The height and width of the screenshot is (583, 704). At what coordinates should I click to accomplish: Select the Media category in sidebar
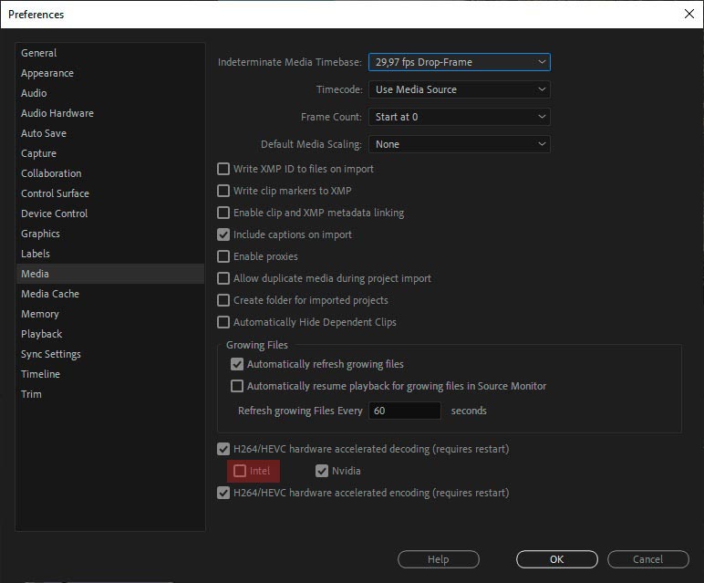[x=110, y=274]
